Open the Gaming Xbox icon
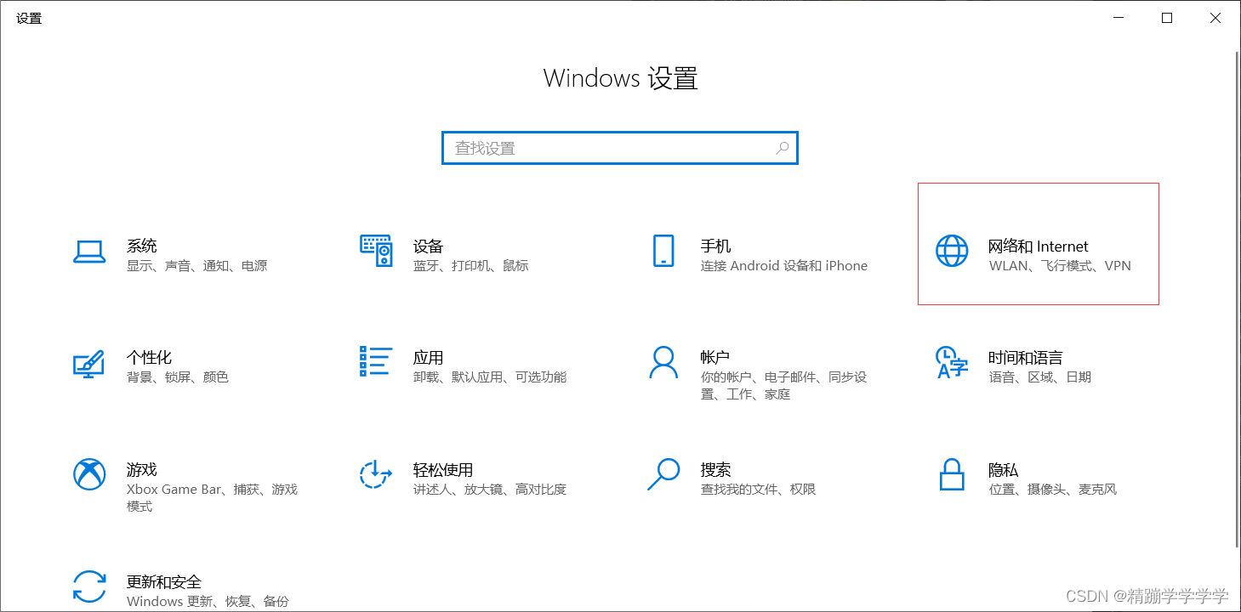Screen dimensions: 1241x612 tap(89, 474)
